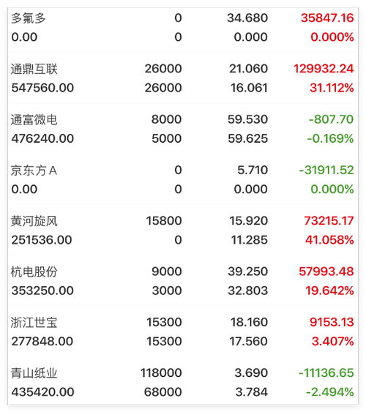
Task: Select the 多氟多 stock name
Action: coord(28,18)
